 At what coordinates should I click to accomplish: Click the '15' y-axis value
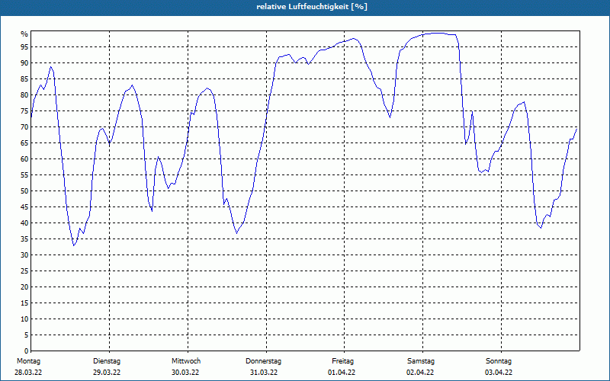tap(24, 303)
